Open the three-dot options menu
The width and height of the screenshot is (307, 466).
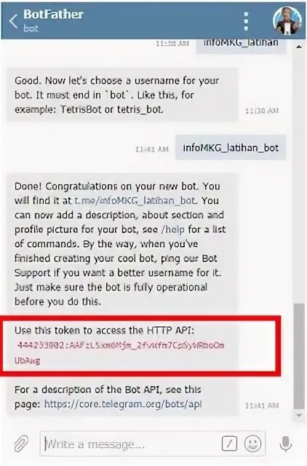pyautogui.click(x=246, y=21)
